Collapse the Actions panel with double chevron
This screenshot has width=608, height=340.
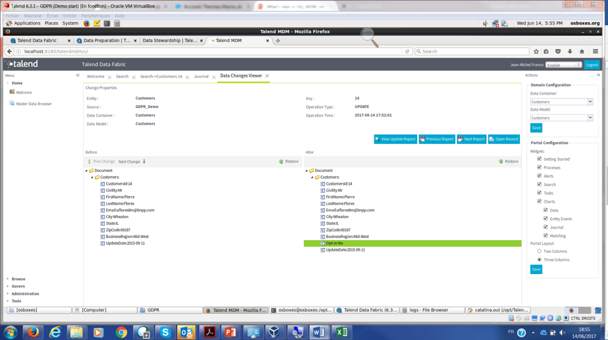[598, 75]
